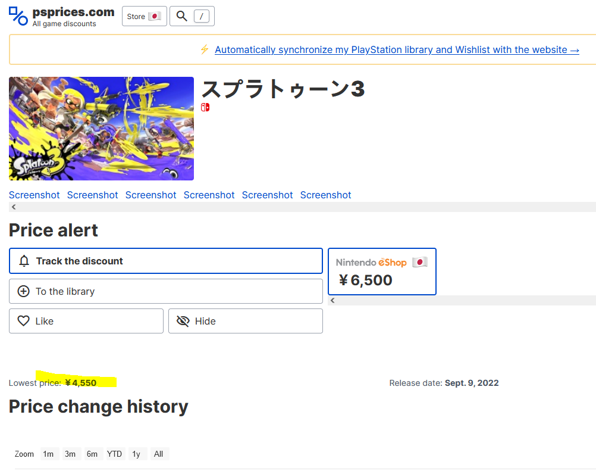
Task: Open the synchronize PlayStation library link
Action: (x=397, y=50)
